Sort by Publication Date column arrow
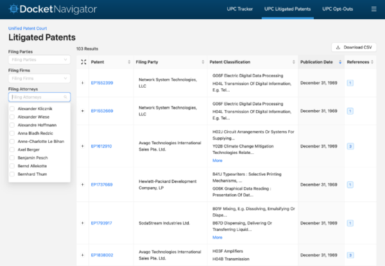This screenshot has height=266, width=385. 338,62
